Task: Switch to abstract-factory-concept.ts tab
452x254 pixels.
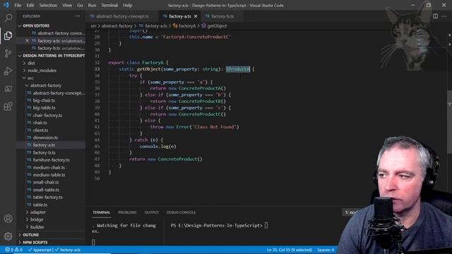Action: click(122, 16)
